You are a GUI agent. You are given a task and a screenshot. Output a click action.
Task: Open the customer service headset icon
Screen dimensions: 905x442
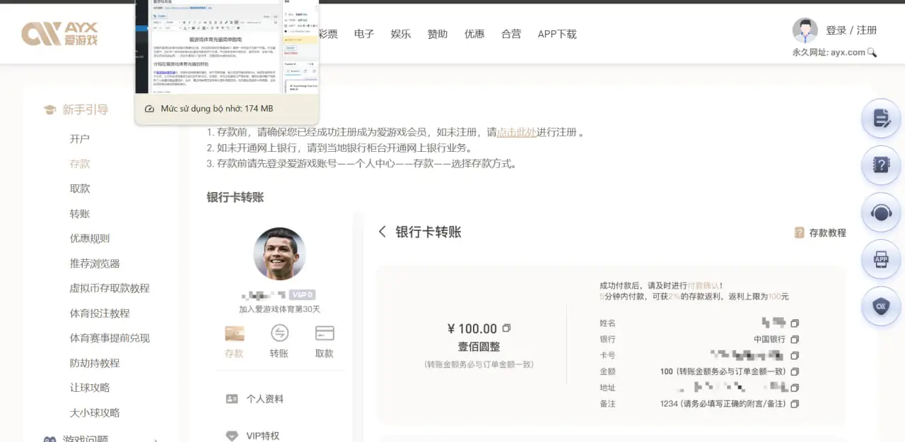881,213
